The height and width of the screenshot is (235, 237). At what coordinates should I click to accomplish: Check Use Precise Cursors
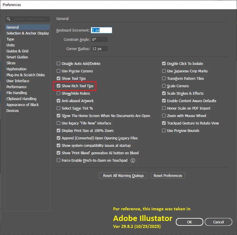(x=59, y=71)
